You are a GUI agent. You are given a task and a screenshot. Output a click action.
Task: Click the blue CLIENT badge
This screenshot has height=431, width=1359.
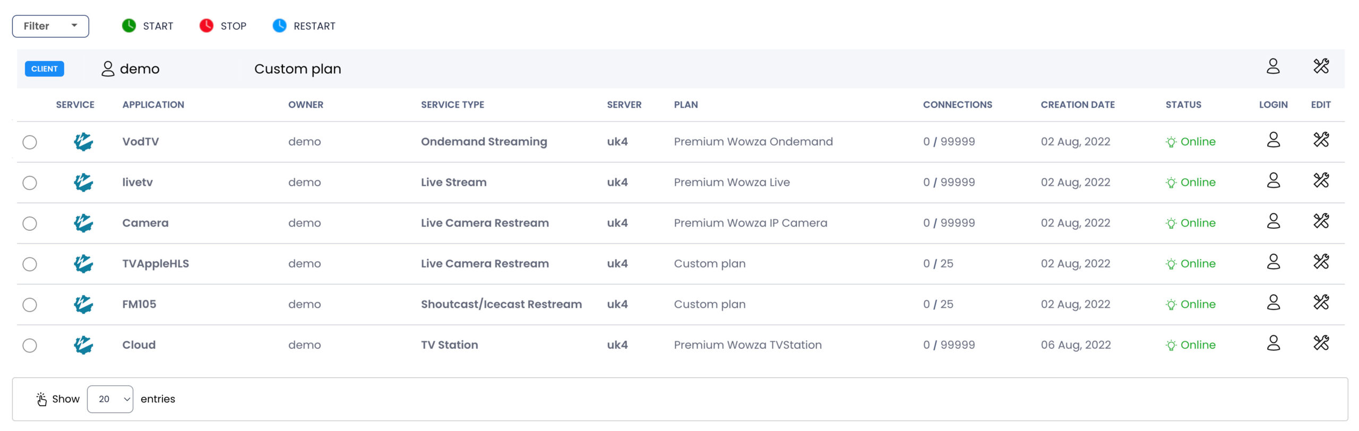point(45,69)
